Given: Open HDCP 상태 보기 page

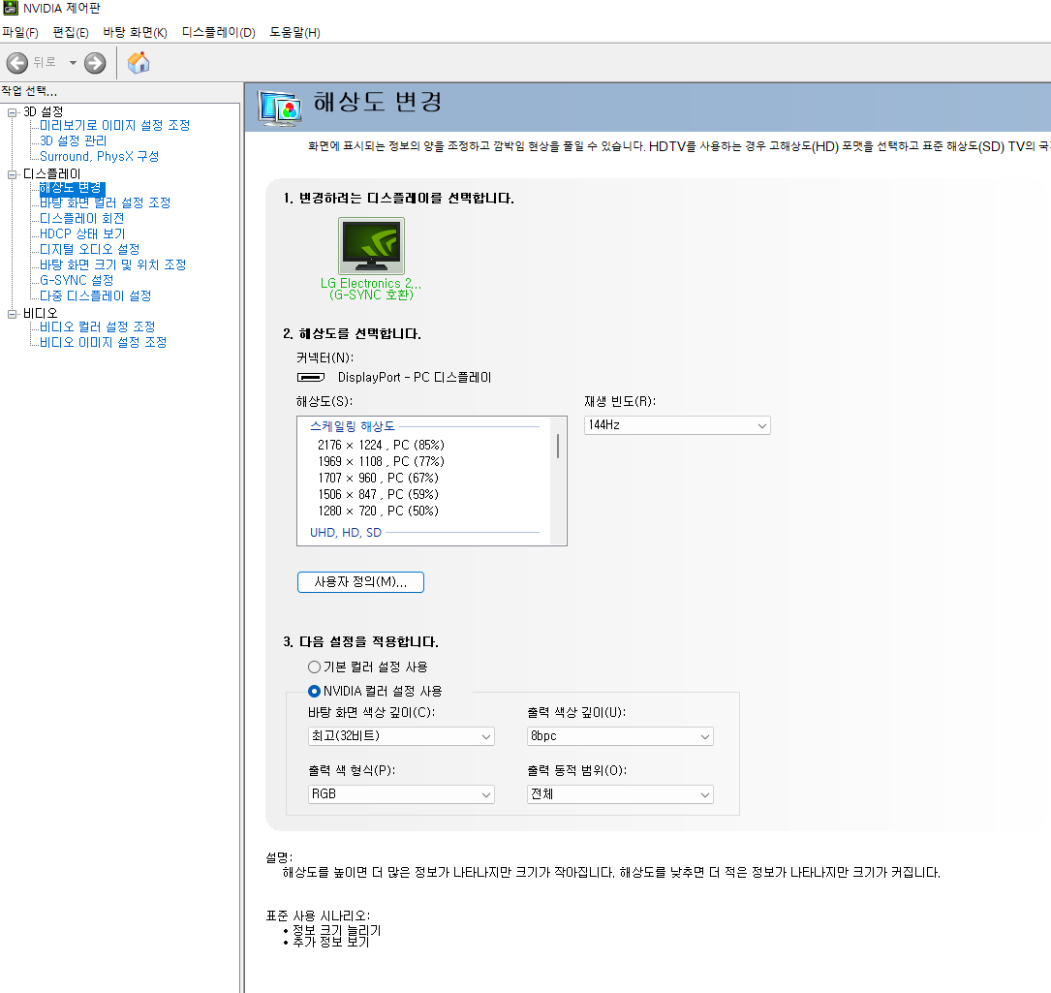Looking at the screenshot, I should click(x=82, y=234).
